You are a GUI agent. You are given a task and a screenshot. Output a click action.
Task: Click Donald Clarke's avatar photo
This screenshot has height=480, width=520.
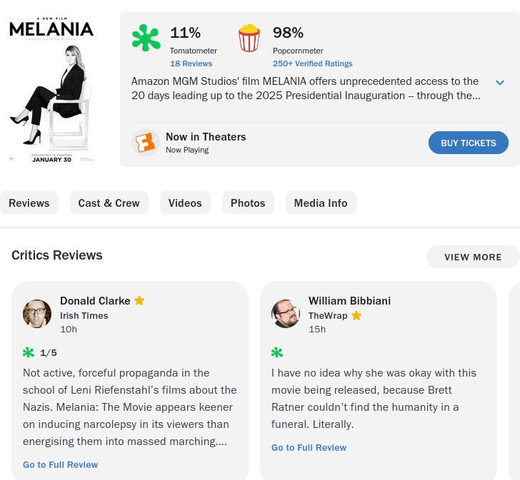coord(37,314)
